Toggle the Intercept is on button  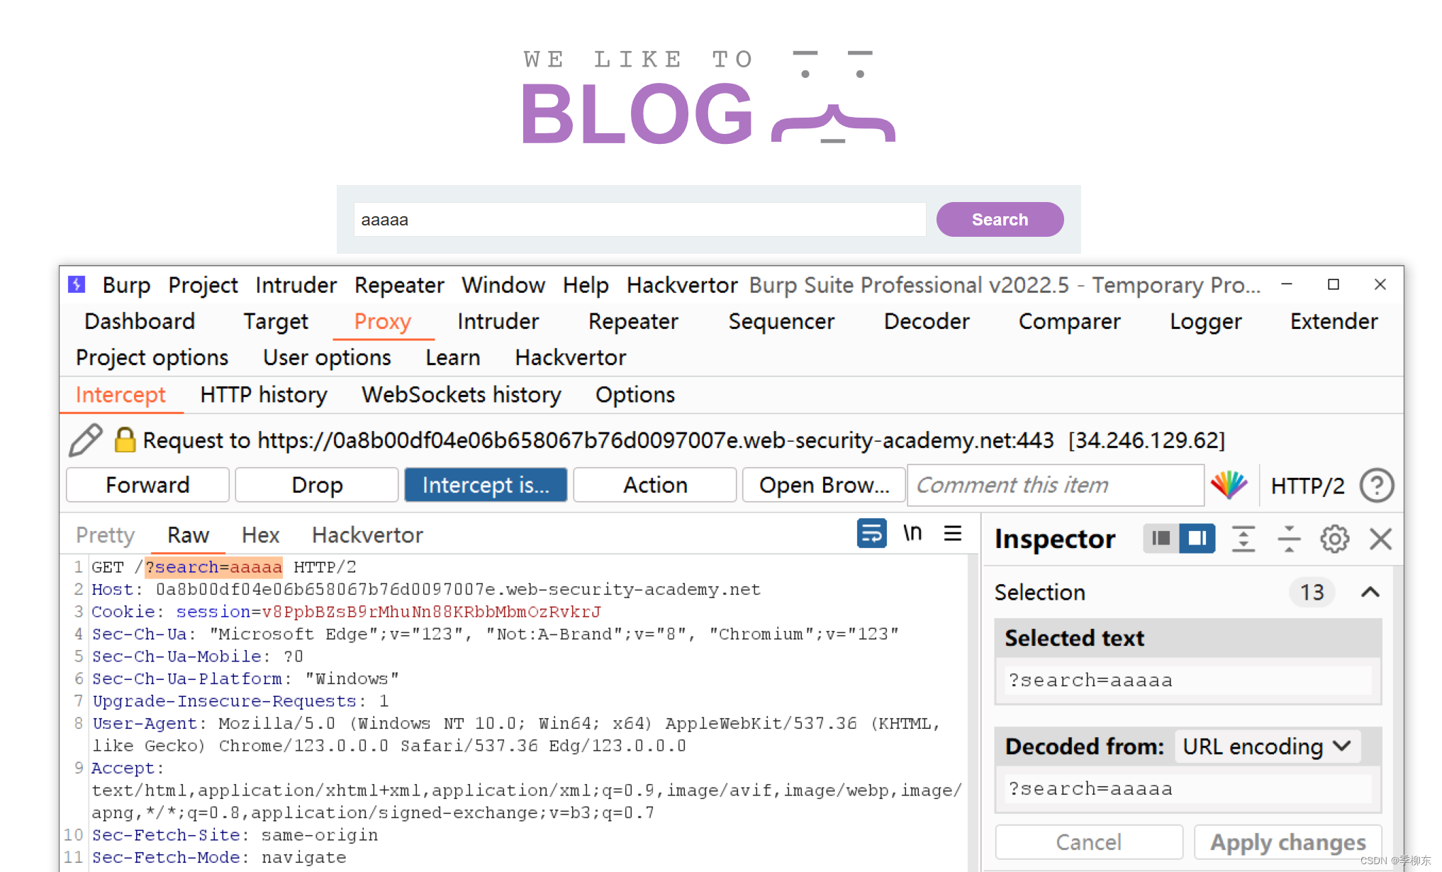(x=486, y=485)
